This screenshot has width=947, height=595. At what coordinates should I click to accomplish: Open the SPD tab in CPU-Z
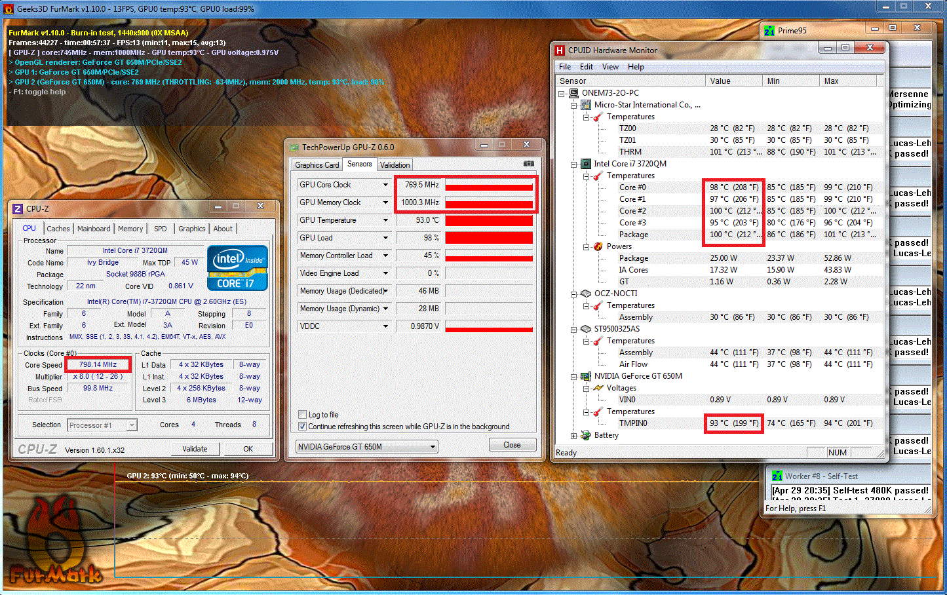click(x=161, y=229)
